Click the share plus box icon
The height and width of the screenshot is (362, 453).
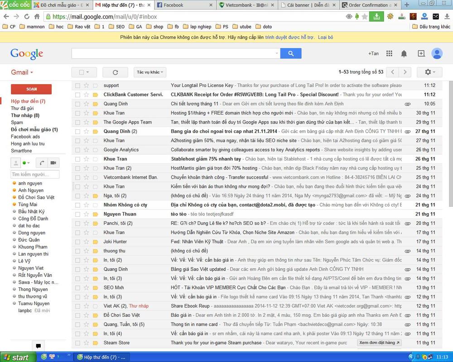[x=421, y=53]
